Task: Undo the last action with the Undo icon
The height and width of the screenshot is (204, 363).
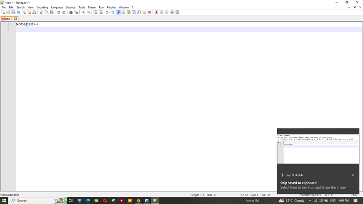Action: (59, 12)
